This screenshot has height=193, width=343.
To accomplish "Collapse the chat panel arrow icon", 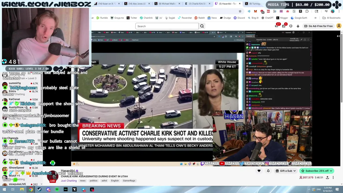I will [338, 36].
